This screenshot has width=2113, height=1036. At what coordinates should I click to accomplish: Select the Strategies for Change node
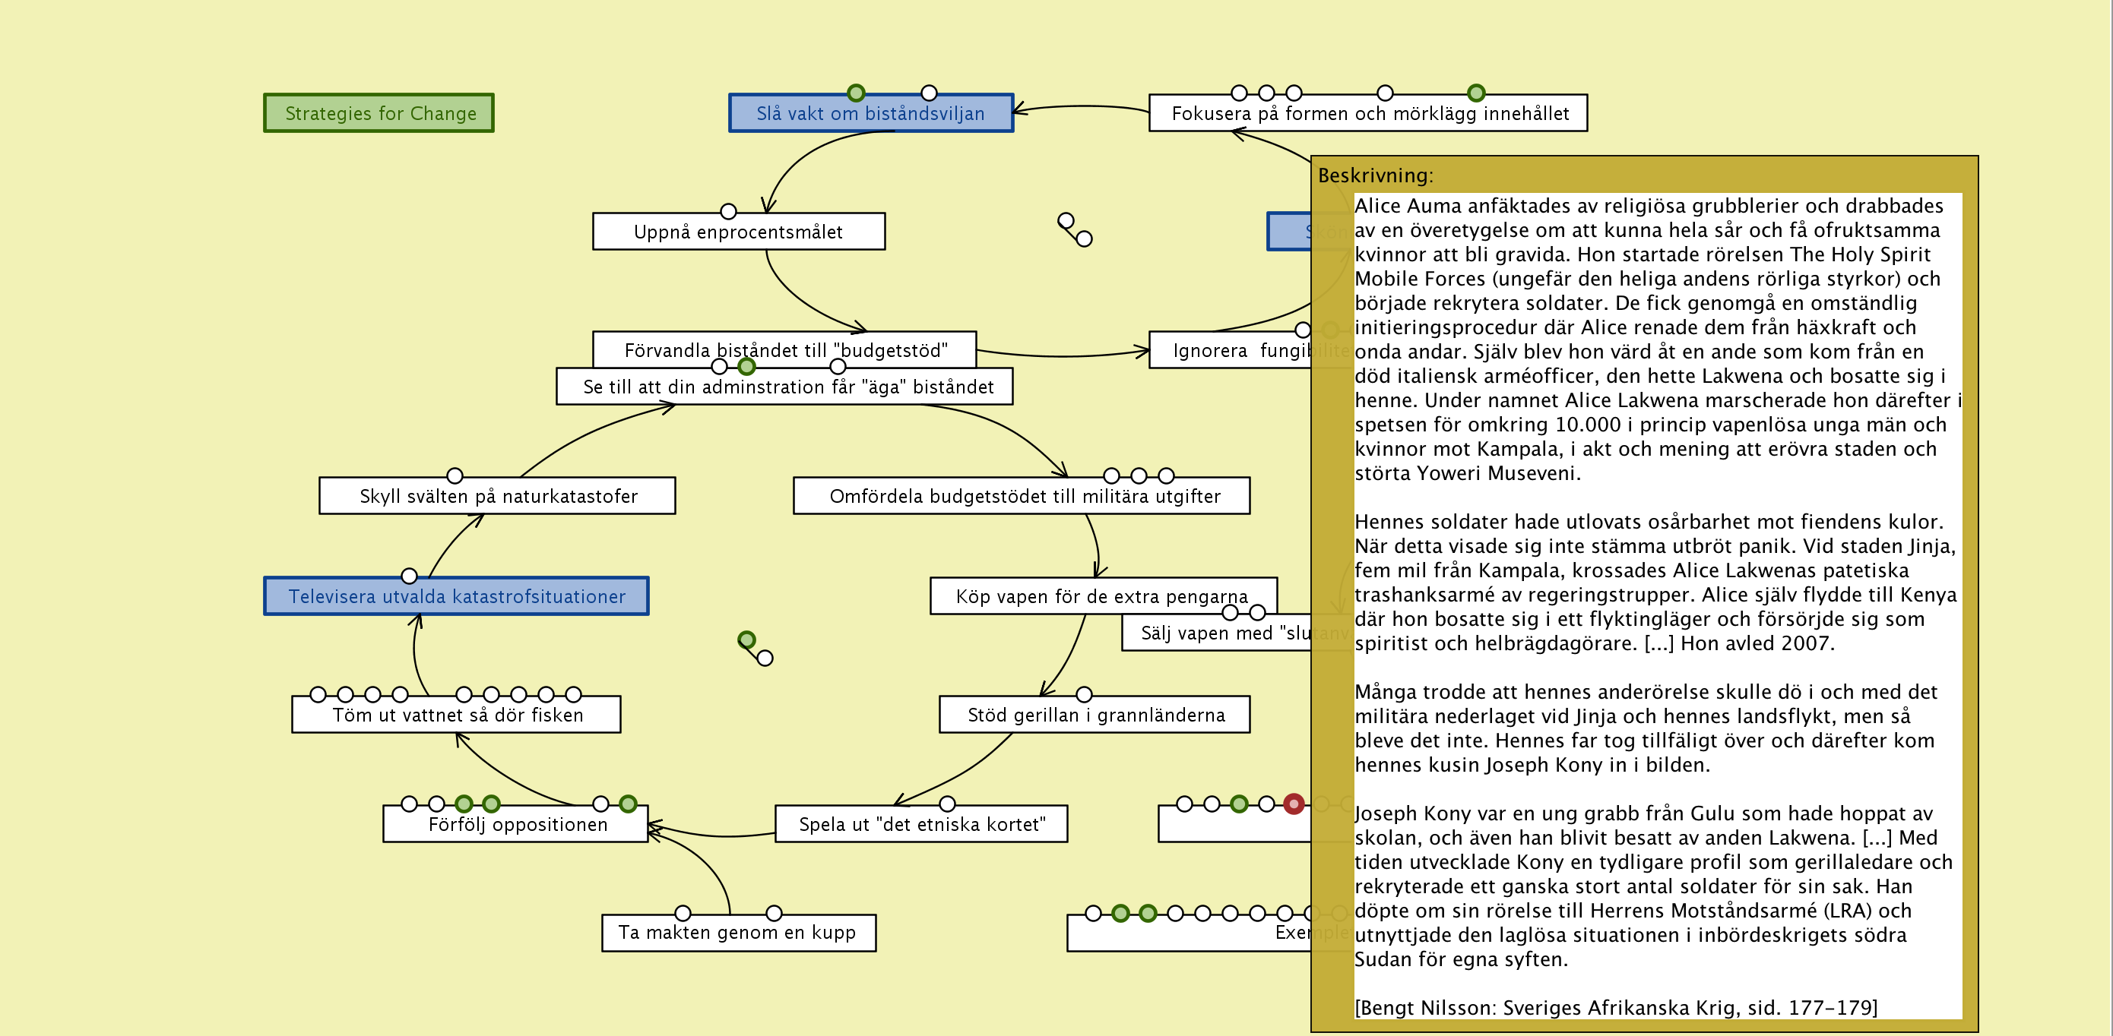tap(379, 113)
